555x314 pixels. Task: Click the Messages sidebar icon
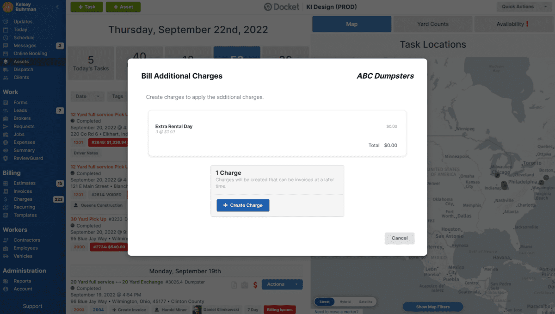click(6, 45)
